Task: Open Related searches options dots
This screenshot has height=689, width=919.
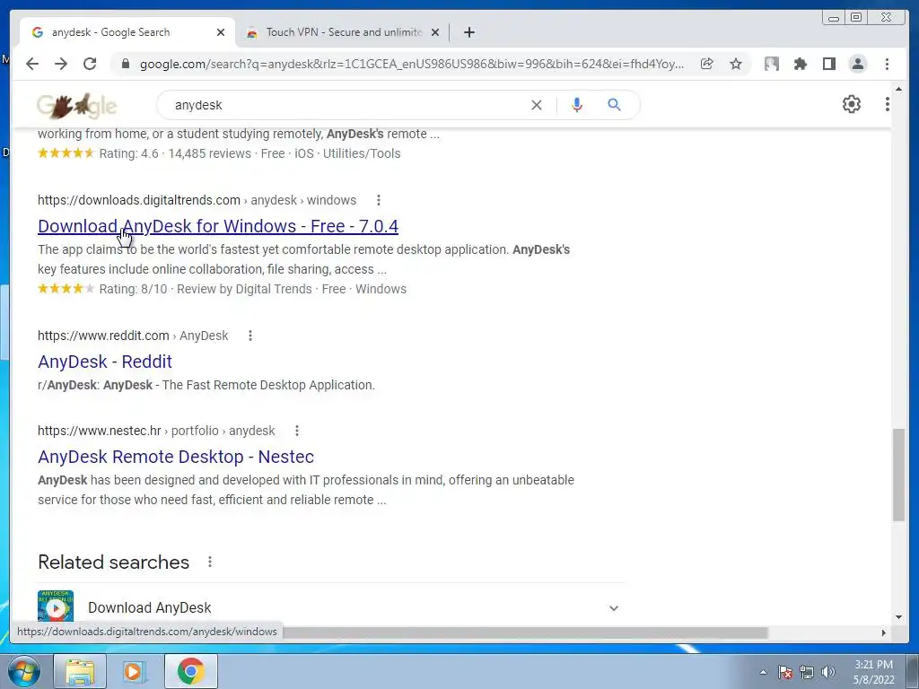Action: click(x=210, y=562)
